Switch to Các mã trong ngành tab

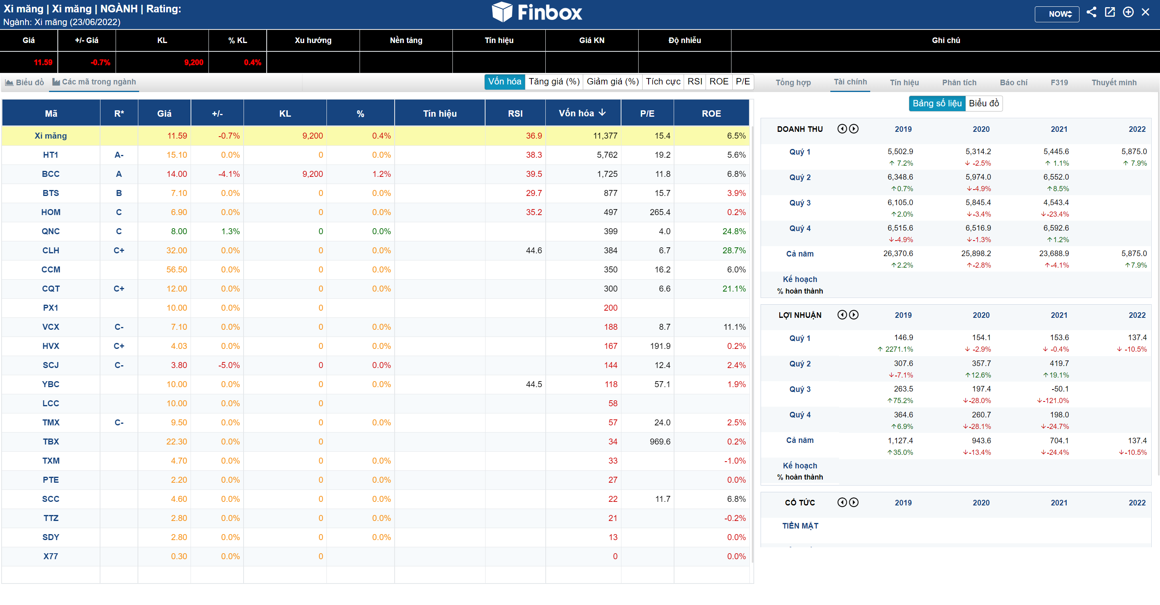[94, 82]
